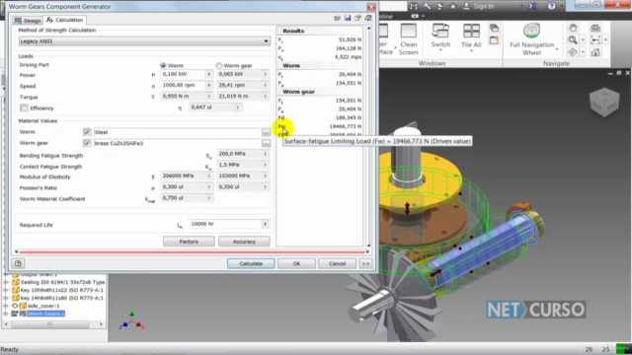Click the icon button at dialog bottom-left
This screenshot has width=632, height=355.
18,263
